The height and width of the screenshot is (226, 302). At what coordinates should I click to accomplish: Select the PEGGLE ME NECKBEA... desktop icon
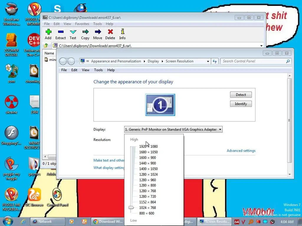click(12, 199)
